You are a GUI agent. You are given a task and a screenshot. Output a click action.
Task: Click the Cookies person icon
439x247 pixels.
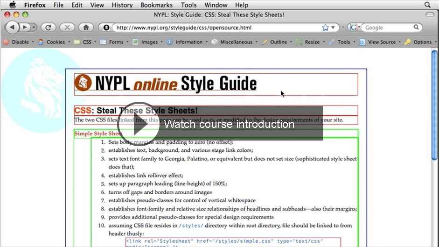(x=41, y=42)
